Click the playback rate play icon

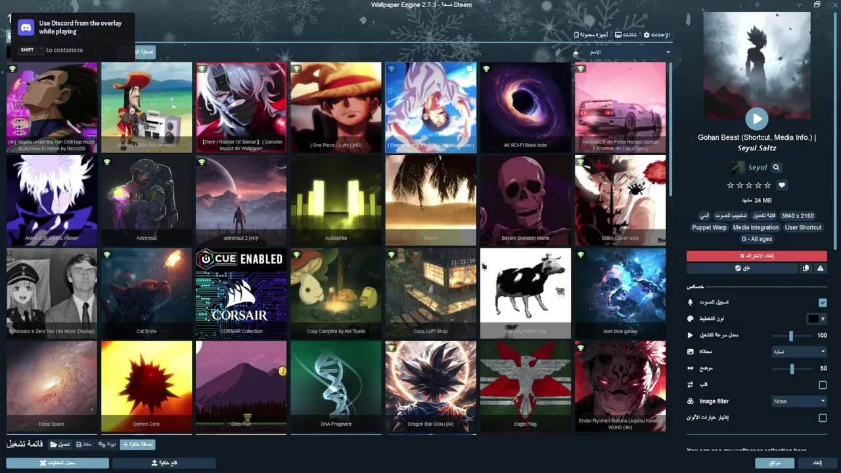pos(690,335)
